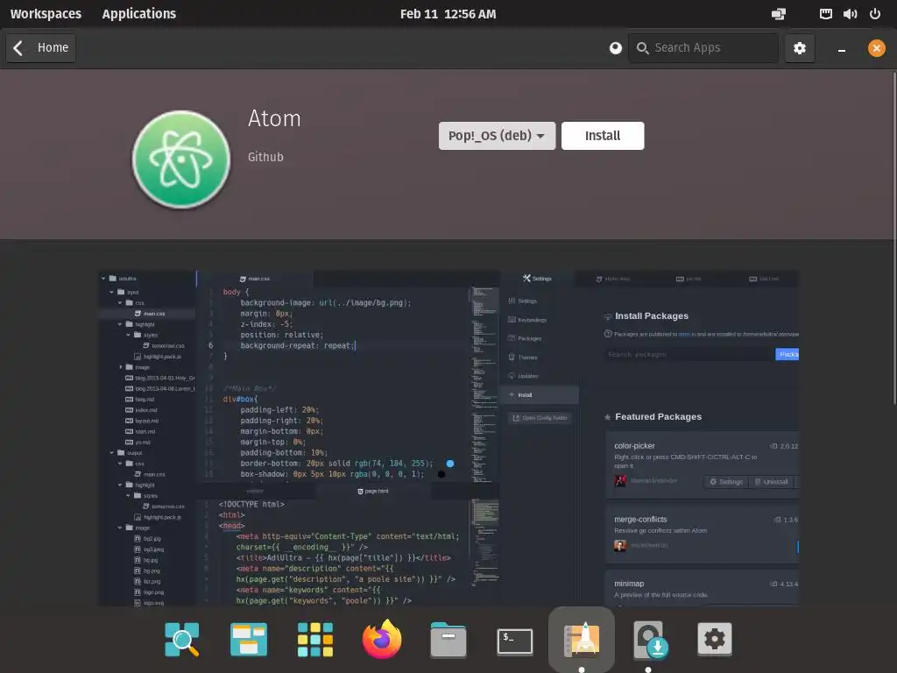Screen dimensions: 897x673
Task: Focus the Search Apps field
Action: tap(703, 47)
